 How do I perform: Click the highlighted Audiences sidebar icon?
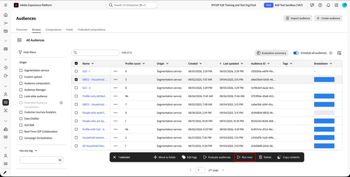pos(6,102)
